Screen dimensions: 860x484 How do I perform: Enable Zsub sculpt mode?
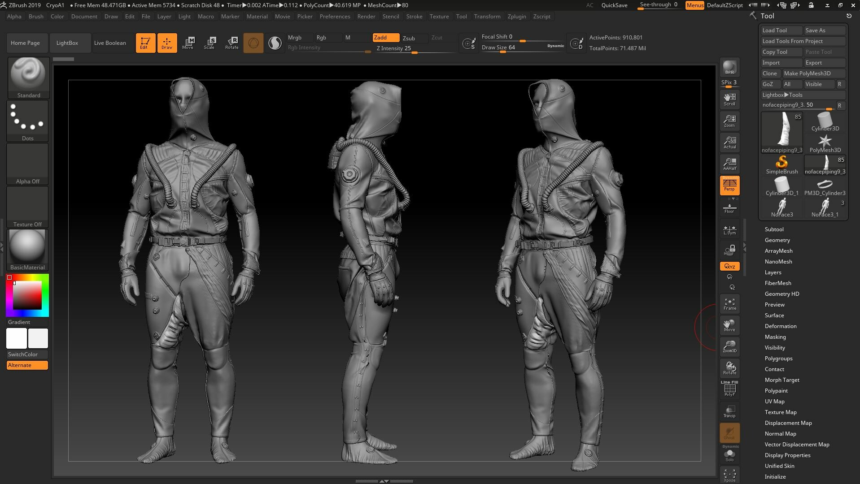tap(414, 38)
